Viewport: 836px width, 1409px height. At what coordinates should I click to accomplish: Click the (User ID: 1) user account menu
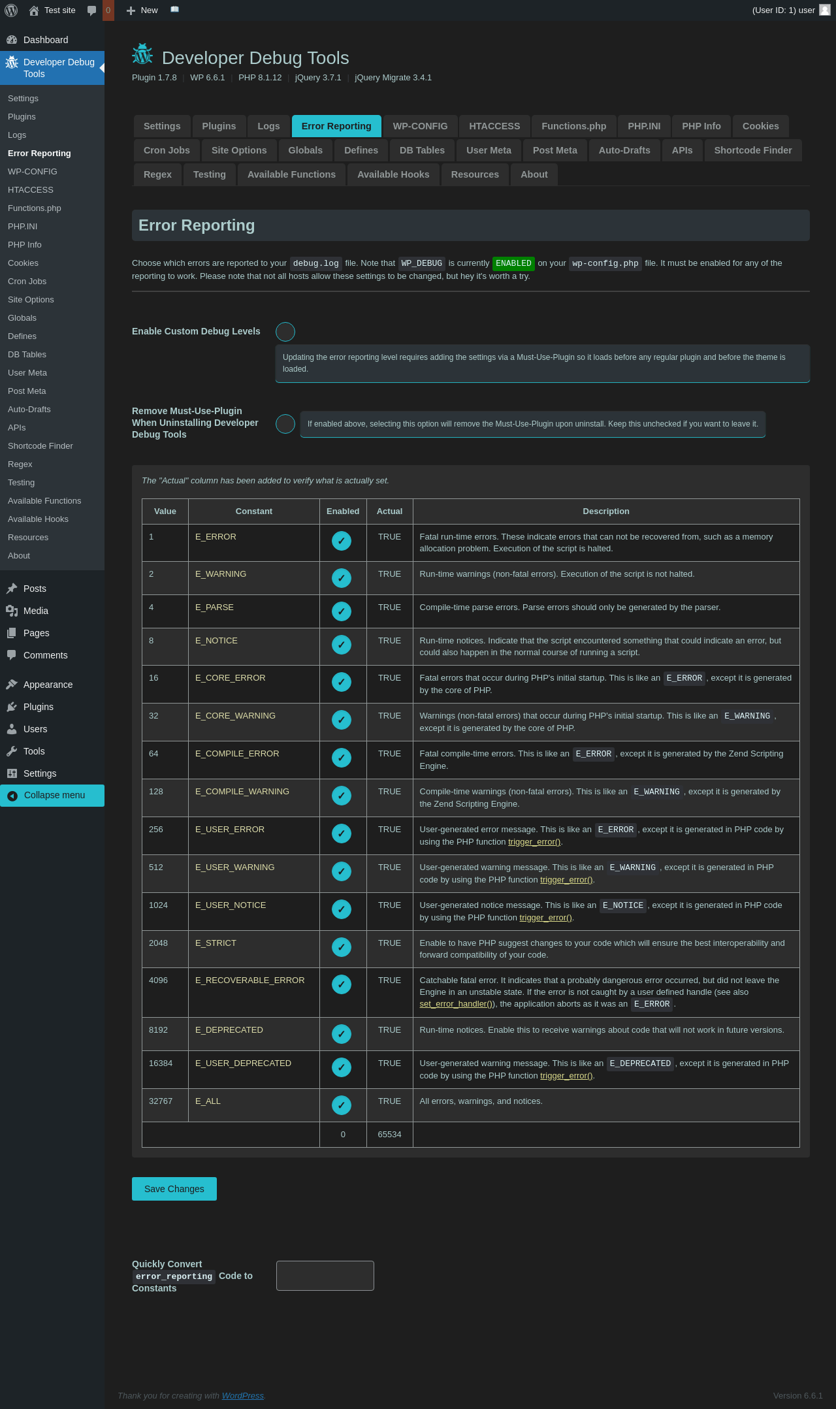coord(791,10)
